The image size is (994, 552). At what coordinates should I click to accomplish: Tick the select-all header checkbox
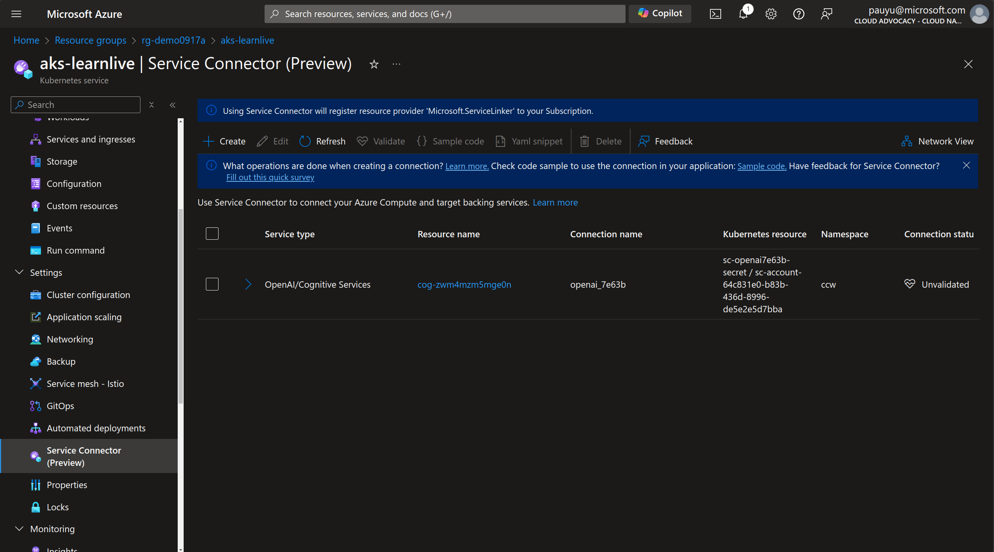(212, 234)
